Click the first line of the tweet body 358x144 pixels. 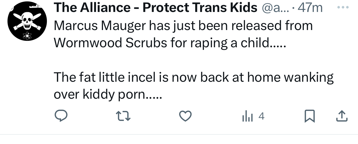(183, 26)
